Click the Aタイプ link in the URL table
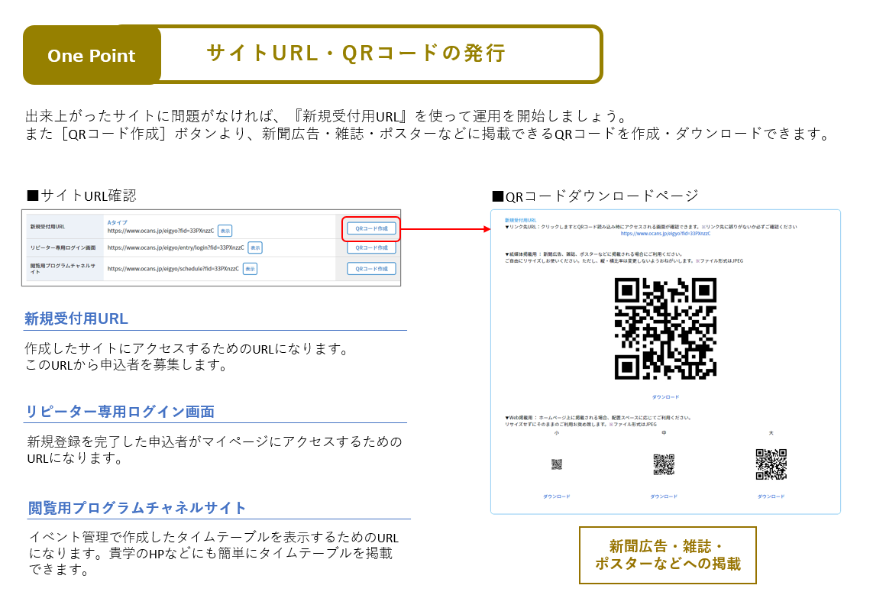Viewport: 886px width, 595px height. [118, 222]
